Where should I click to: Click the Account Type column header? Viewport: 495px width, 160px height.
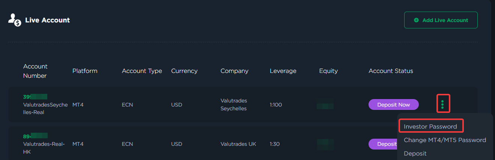[x=142, y=71]
